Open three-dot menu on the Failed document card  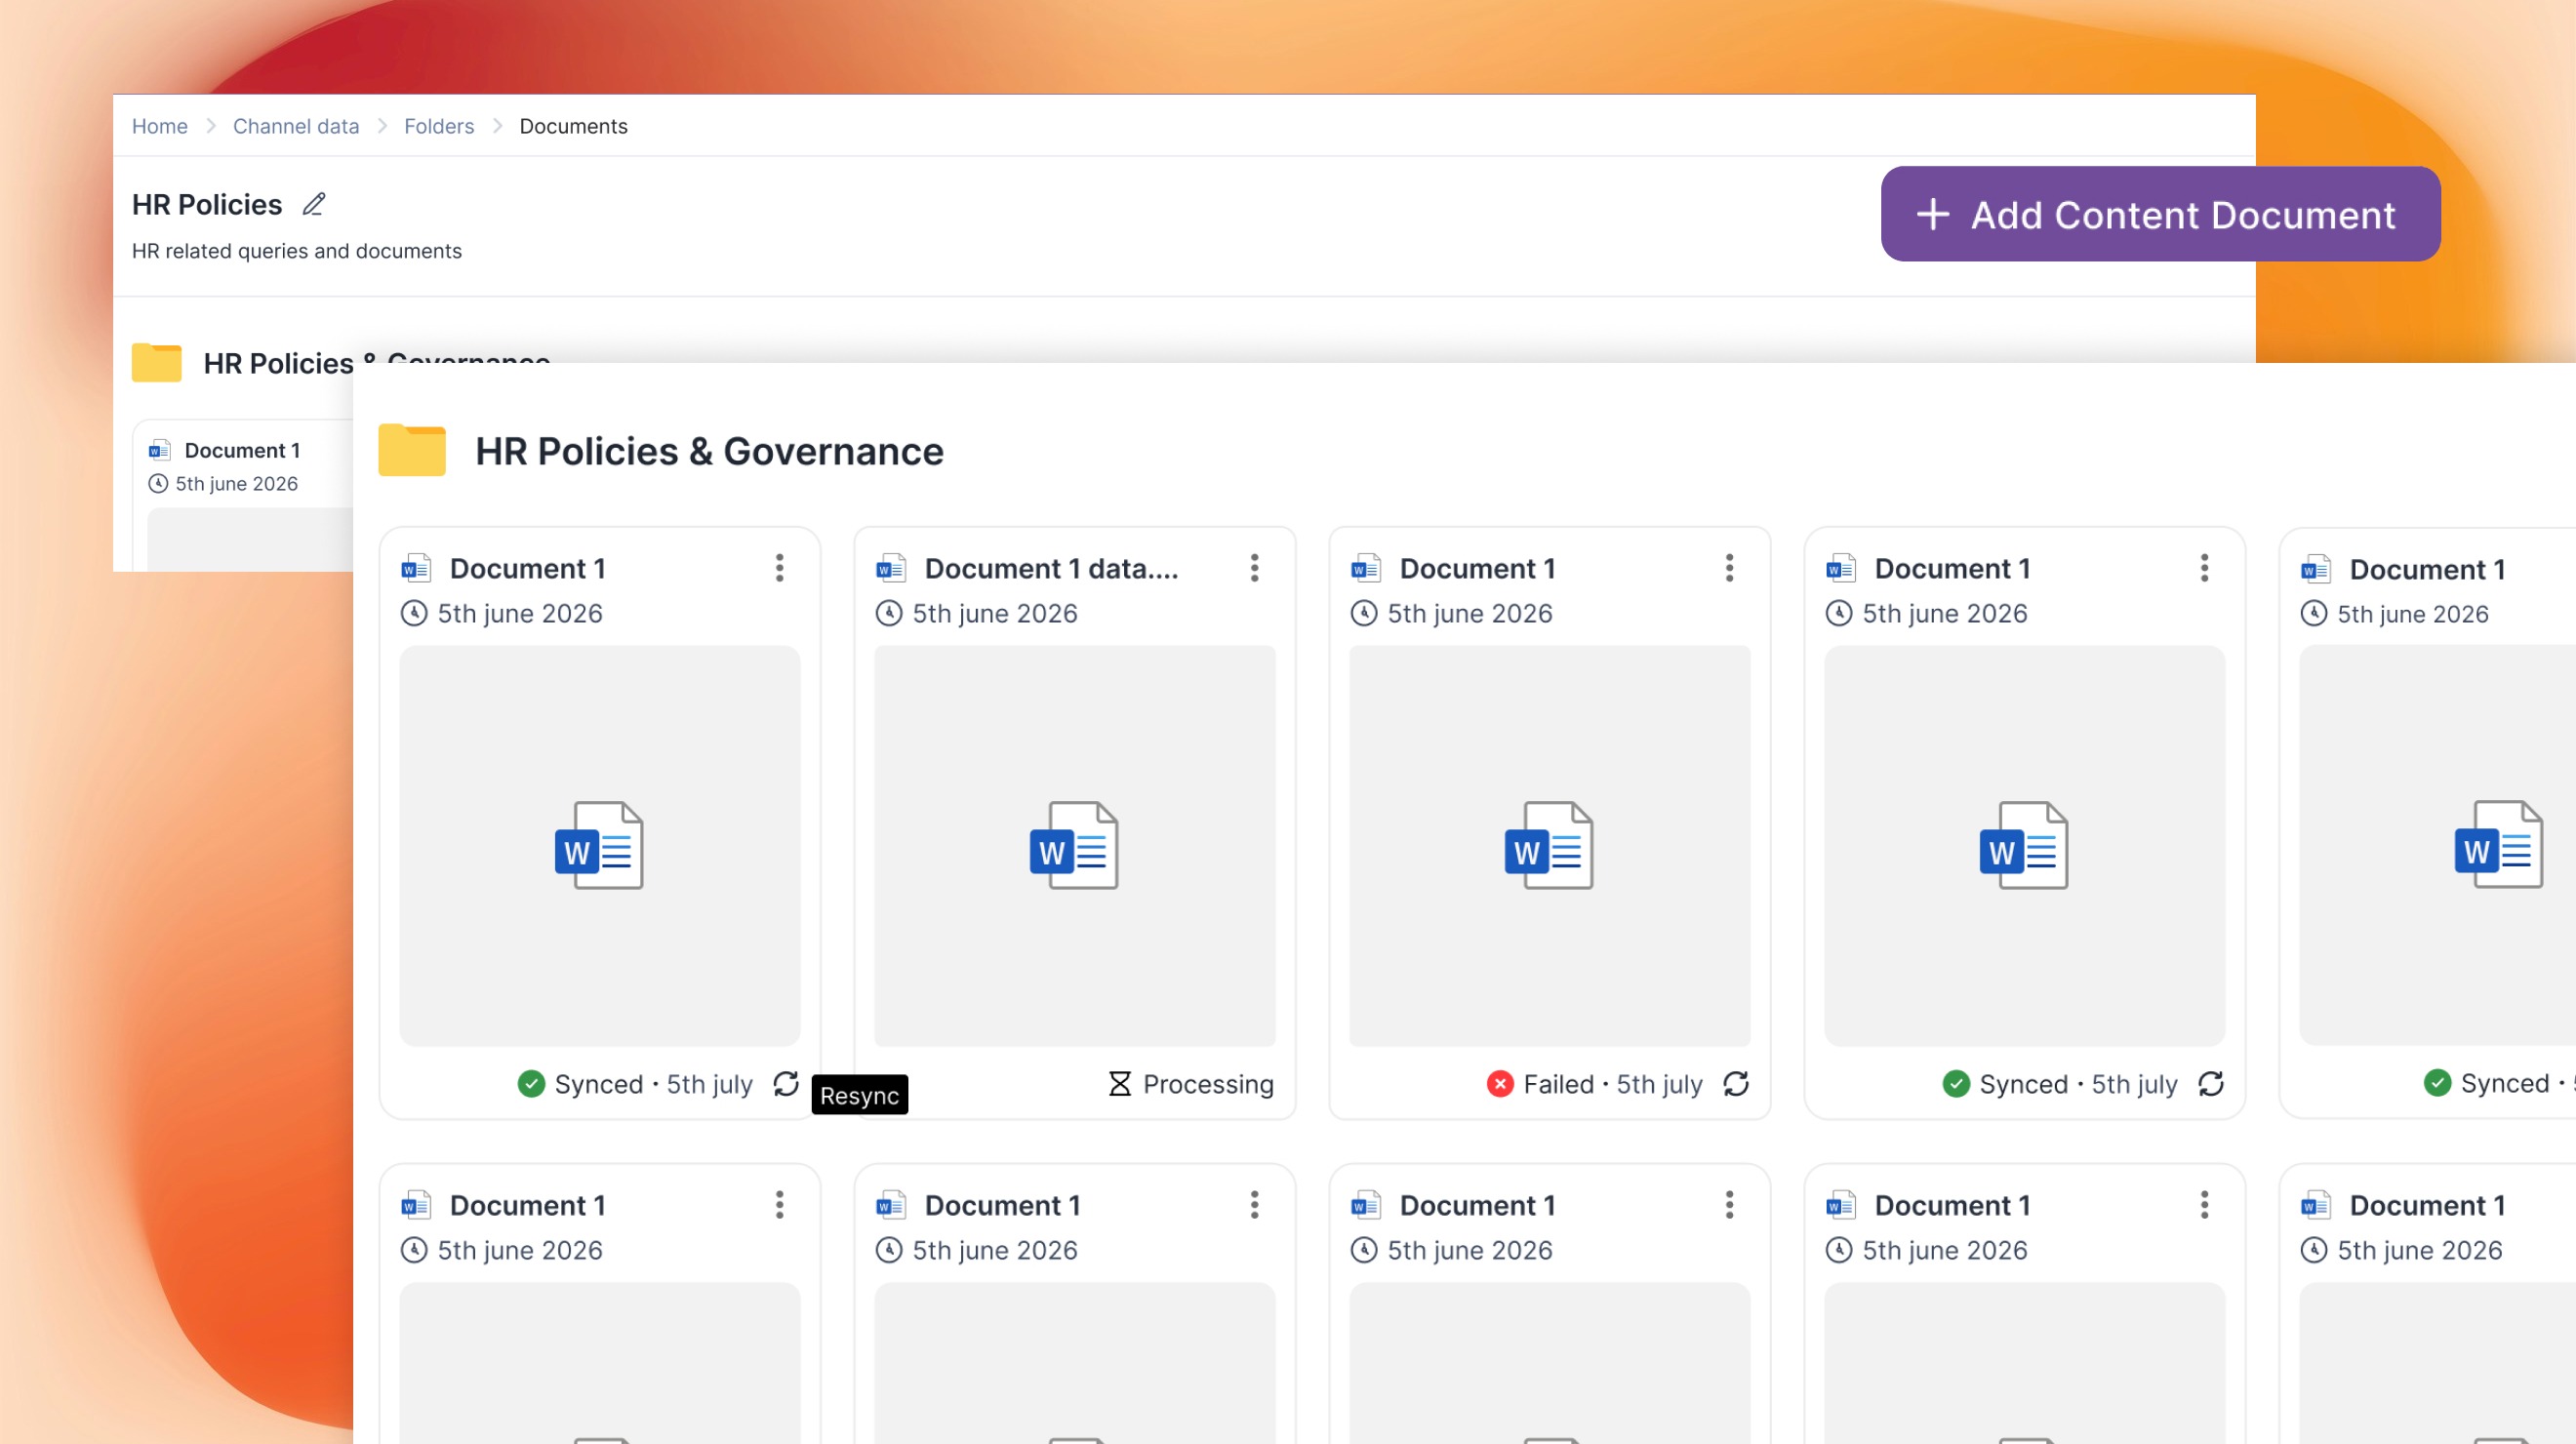point(1729,568)
